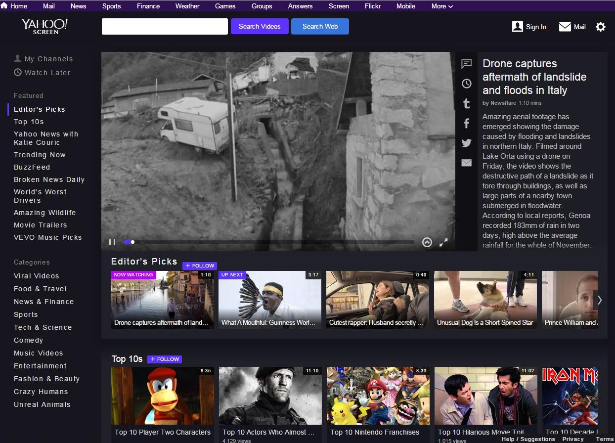The width and height of the screenshot is (615, 443).
Task: Expand the More menu in top bar
Action: click(x=442, y=6)
